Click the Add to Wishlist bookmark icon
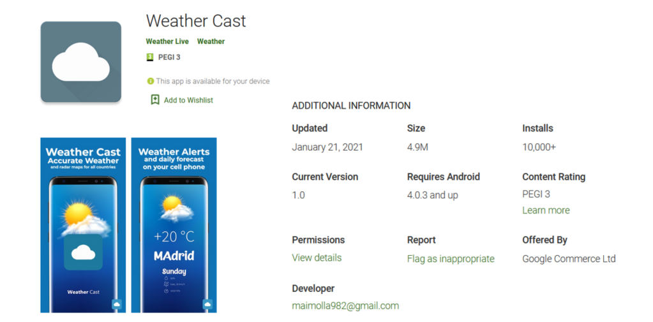This screenshot has width=653, height=322. [154, 100]
